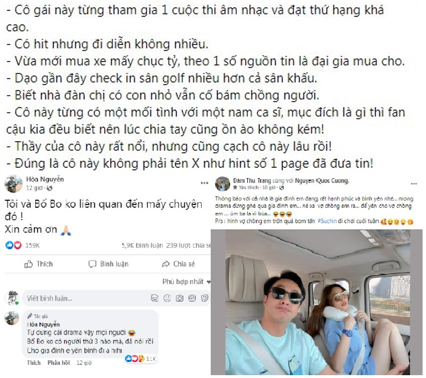Click the sticker icon in comment box
The image size is (426, 378).
[204, 298]
